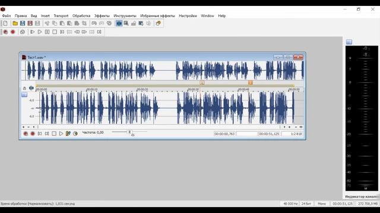The height and width of the screenshot is (213, 380).
Task: Click the Cut scissors toolbar icon
Action: pos(47,24)
